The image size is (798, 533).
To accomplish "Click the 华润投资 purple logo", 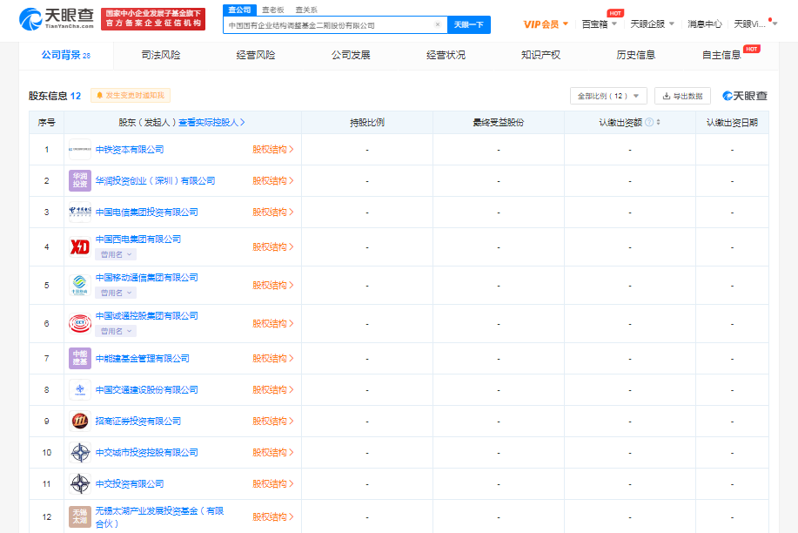I will 80,180.
